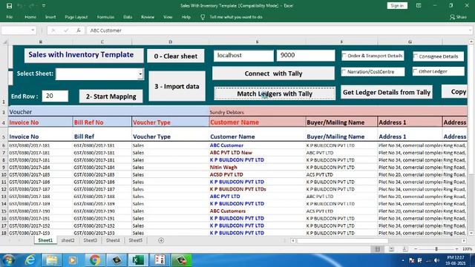Expand the Name Box dropdown
The height and width of the screenshot is (267, 475).
[x=33, y=30]
